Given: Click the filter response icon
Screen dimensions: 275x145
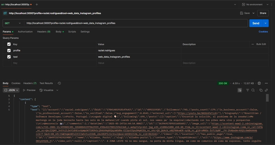Looking at the screenshot, I should pyautogui.click(x=247, y=90).
